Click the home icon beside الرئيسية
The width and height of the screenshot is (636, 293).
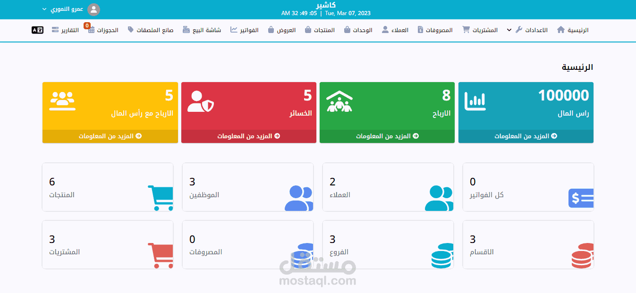point(561,30)
